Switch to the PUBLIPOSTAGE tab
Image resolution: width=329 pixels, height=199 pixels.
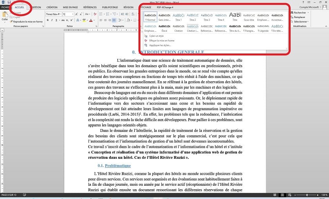(x=110, y=7)
